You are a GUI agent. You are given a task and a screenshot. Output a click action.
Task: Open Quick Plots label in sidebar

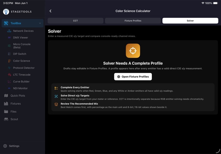point(18,96)
